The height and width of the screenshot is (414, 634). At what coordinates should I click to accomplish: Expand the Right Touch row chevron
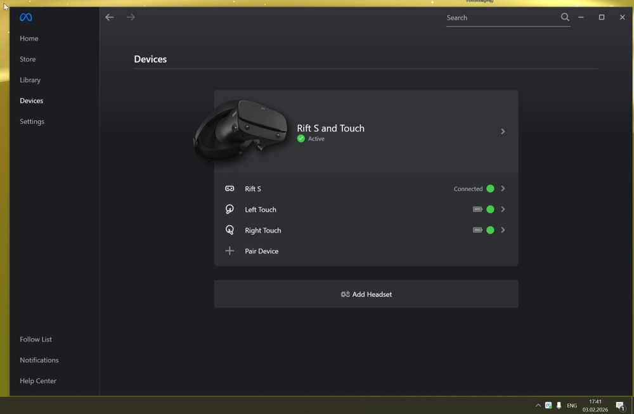503,230
